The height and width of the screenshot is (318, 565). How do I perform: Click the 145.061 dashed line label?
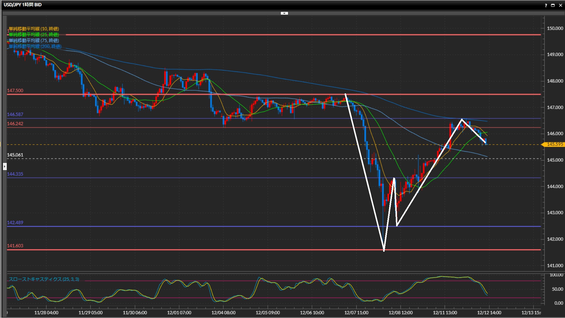15,155
